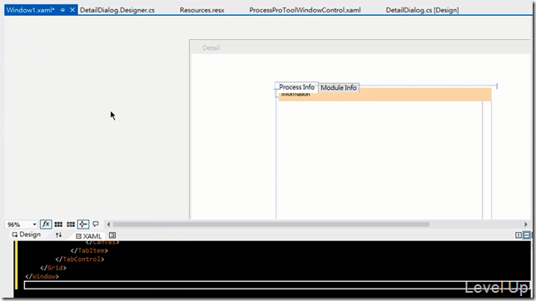Click the designer horizontal scrollbar thumb
536x301 pixels.
coord(271,225)
